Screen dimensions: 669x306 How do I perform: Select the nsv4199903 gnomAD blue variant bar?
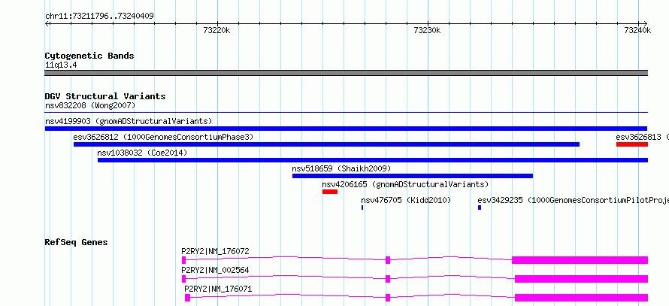pos(346,129)
